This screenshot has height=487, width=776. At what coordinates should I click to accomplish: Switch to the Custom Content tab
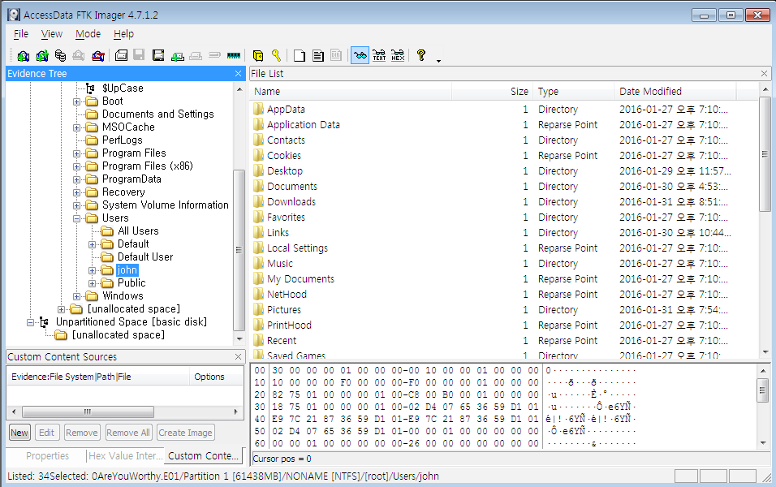click(x=204, y=455)
